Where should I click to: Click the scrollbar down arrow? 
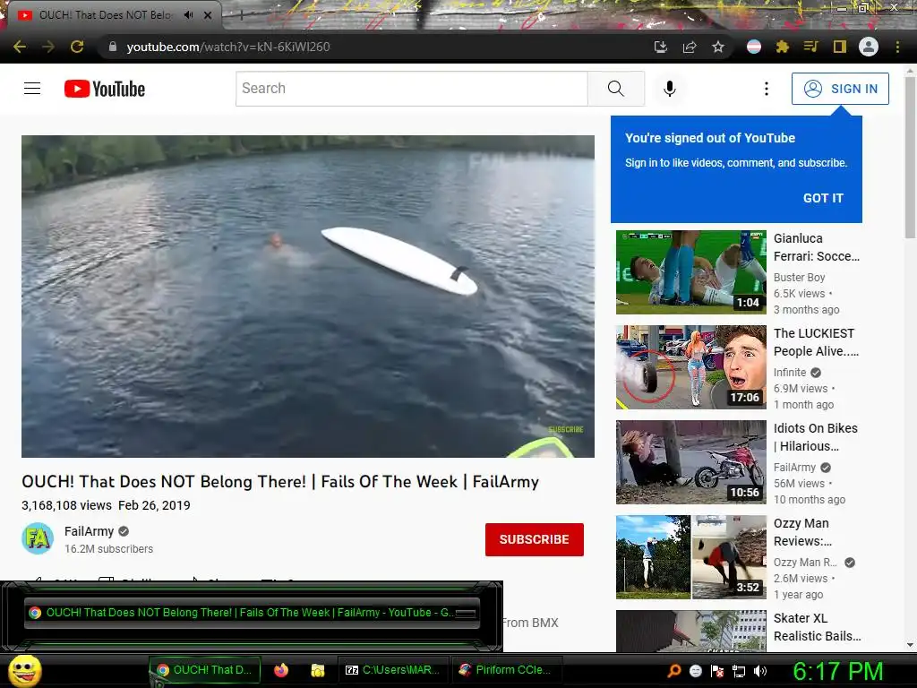tap(910, 645)
